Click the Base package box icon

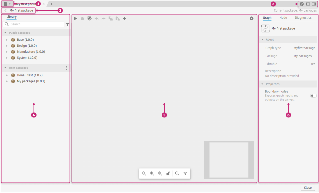pyautogui.click(x=13, y=40)
